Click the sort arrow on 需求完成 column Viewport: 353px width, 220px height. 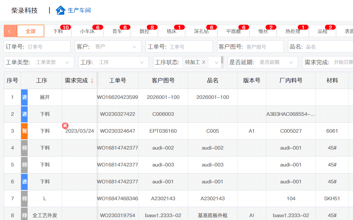[92, 81]
